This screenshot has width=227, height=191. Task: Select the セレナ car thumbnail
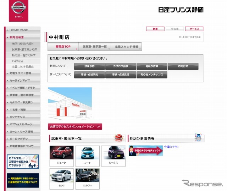click(61, 179)
